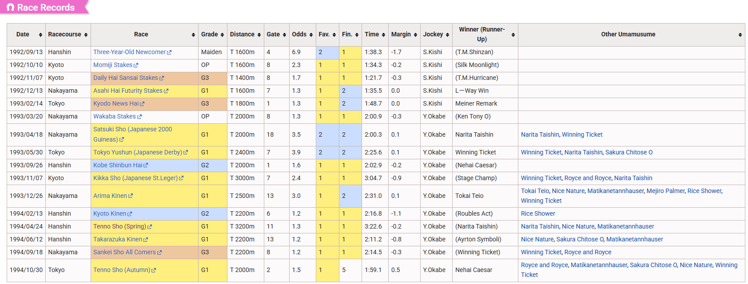
Task: Open Royce and Royce link in Kikka Sho row
Action: pos(588,178)
